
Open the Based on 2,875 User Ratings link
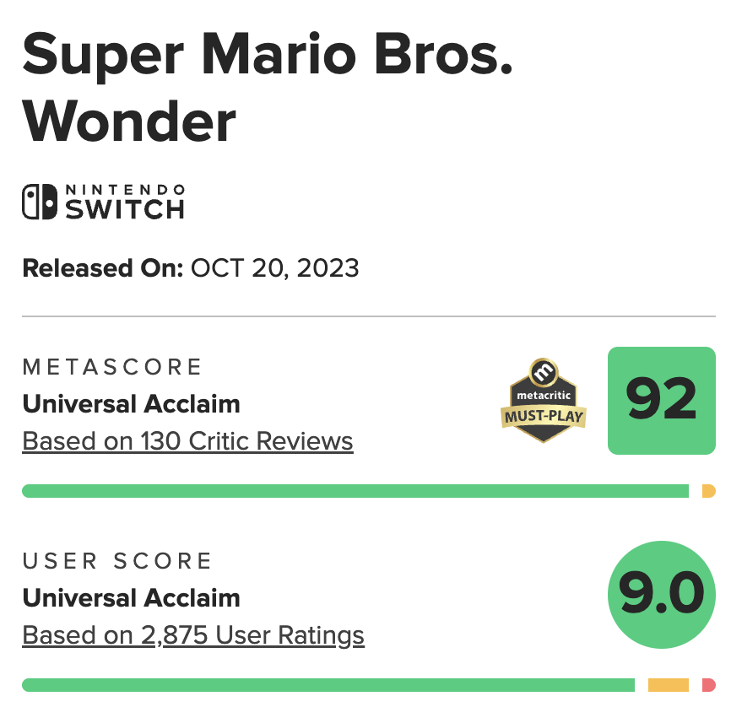point(193,635)
